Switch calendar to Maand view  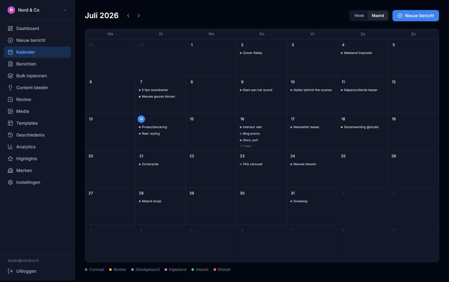coord(378,15)
